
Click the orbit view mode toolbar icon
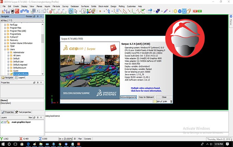point(71,11)
